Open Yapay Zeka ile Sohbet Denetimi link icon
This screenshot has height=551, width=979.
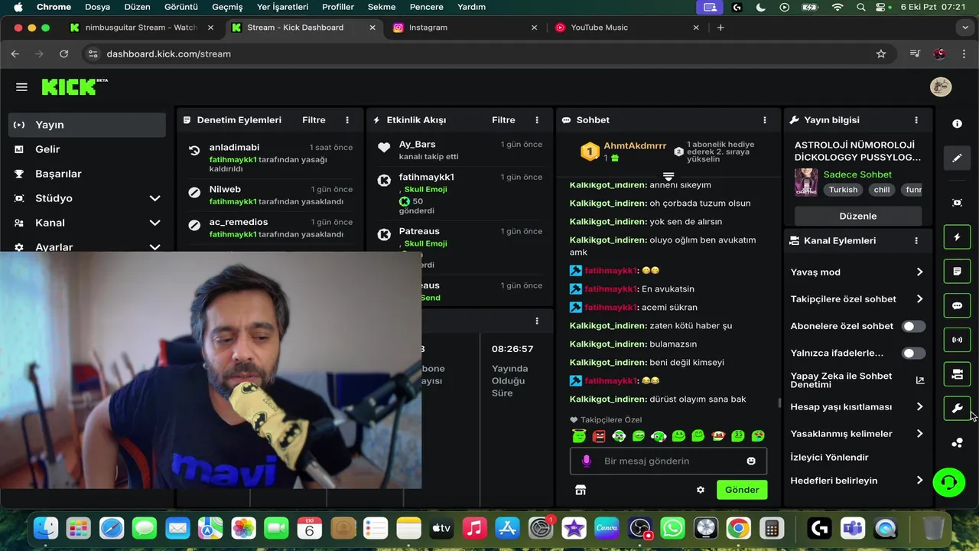tap(920, 380)
